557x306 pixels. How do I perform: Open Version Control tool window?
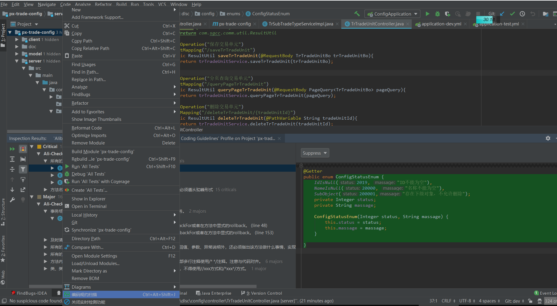(262, 293)
